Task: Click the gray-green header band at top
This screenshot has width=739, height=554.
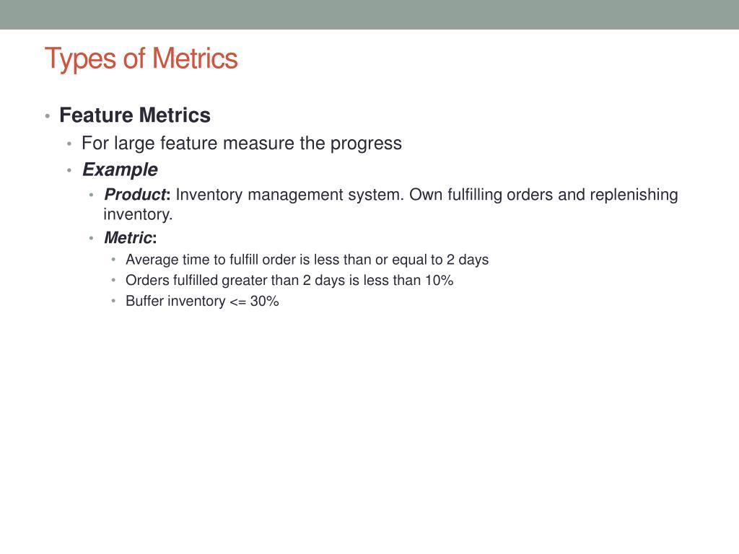Action: click(369, 14)
